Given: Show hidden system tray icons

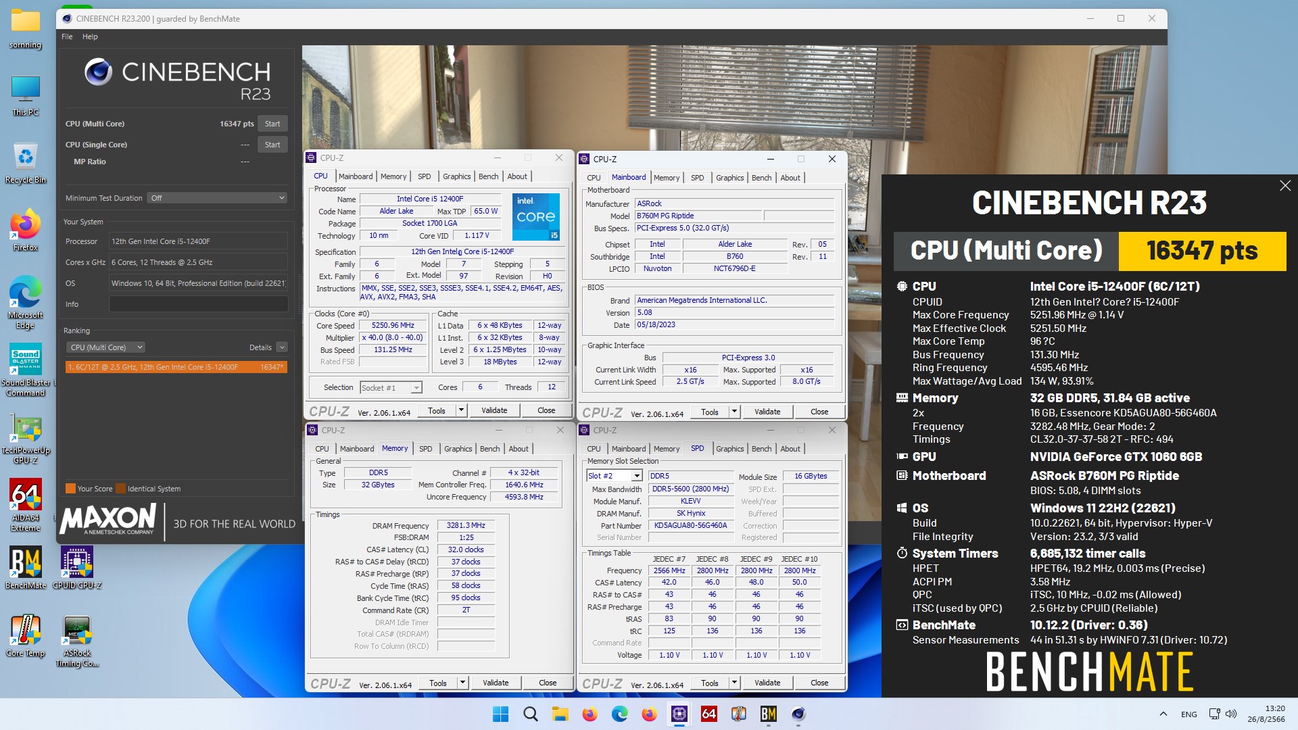Looking at the screenshot, I should click(x=1163, y=714).
